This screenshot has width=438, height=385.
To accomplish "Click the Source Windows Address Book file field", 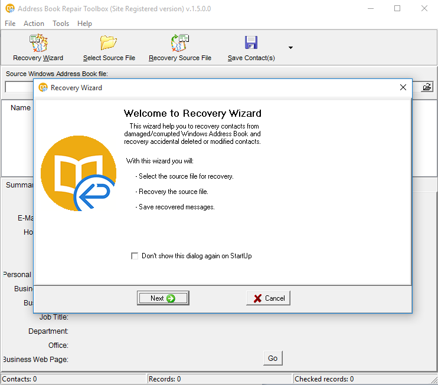I will pos(18,87).
